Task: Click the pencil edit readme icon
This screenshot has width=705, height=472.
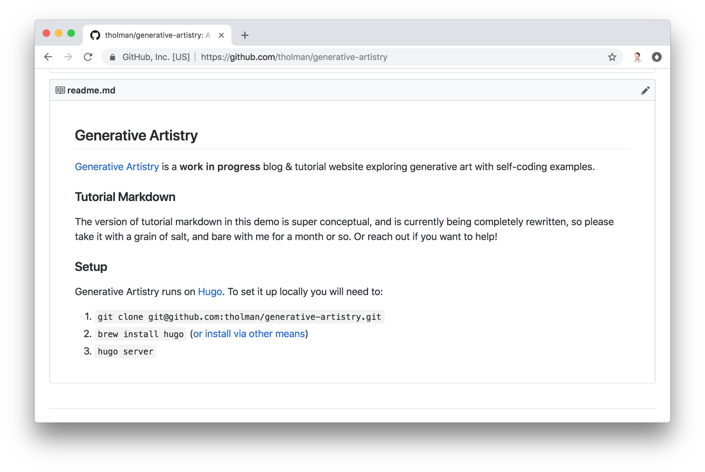Action: [x=645, y=91]
